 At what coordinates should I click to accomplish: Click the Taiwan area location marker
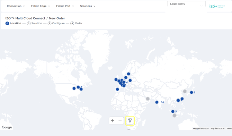click(182, 99)
